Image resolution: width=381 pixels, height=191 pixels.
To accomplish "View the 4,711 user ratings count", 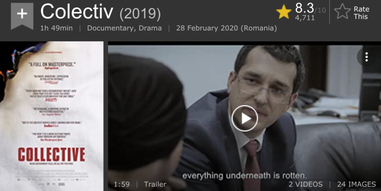I will tap(305, 18).
